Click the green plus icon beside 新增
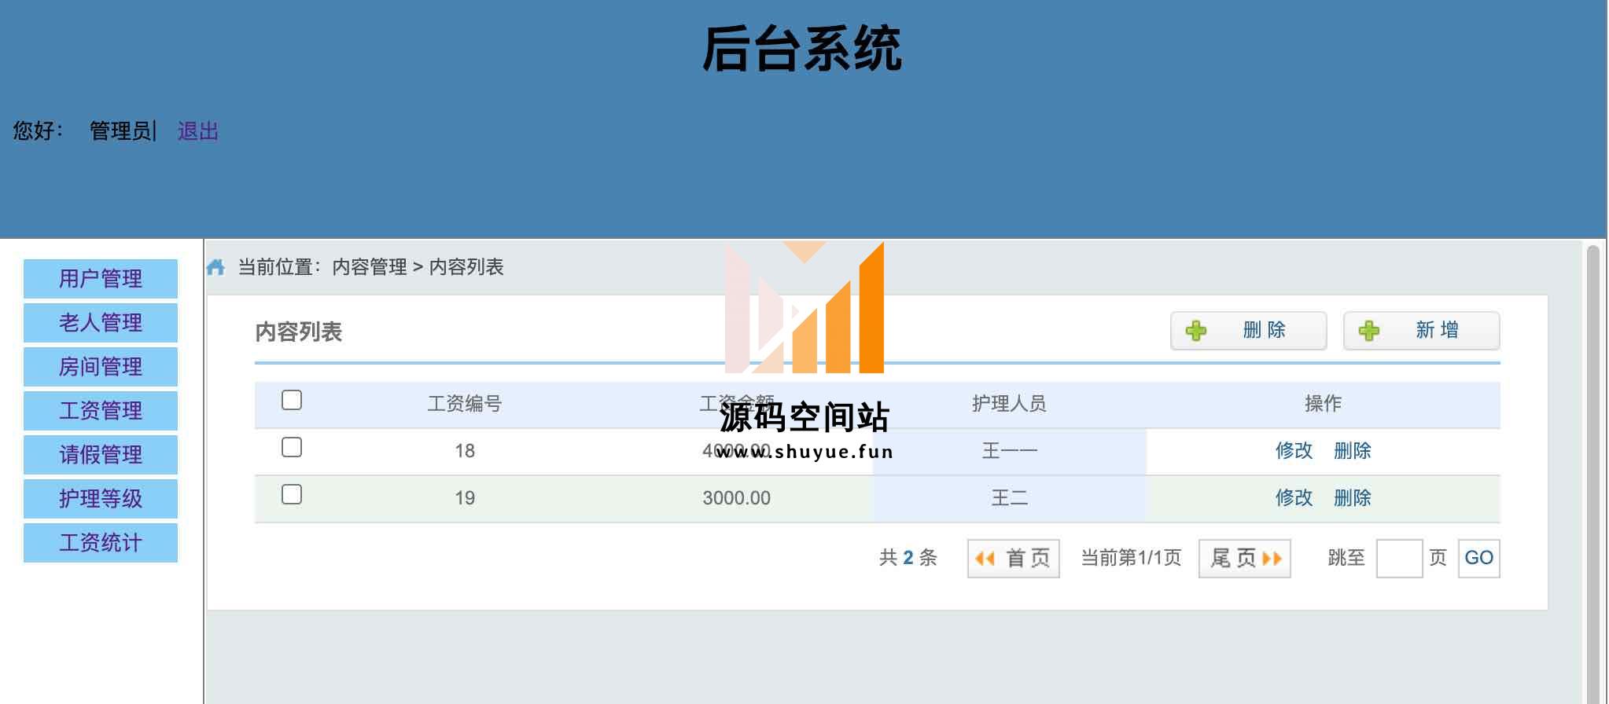The image size is (1609, 704). coord(1369,331)
